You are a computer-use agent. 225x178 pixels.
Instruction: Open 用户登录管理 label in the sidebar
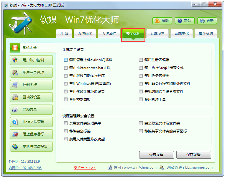tap(33, 73)
